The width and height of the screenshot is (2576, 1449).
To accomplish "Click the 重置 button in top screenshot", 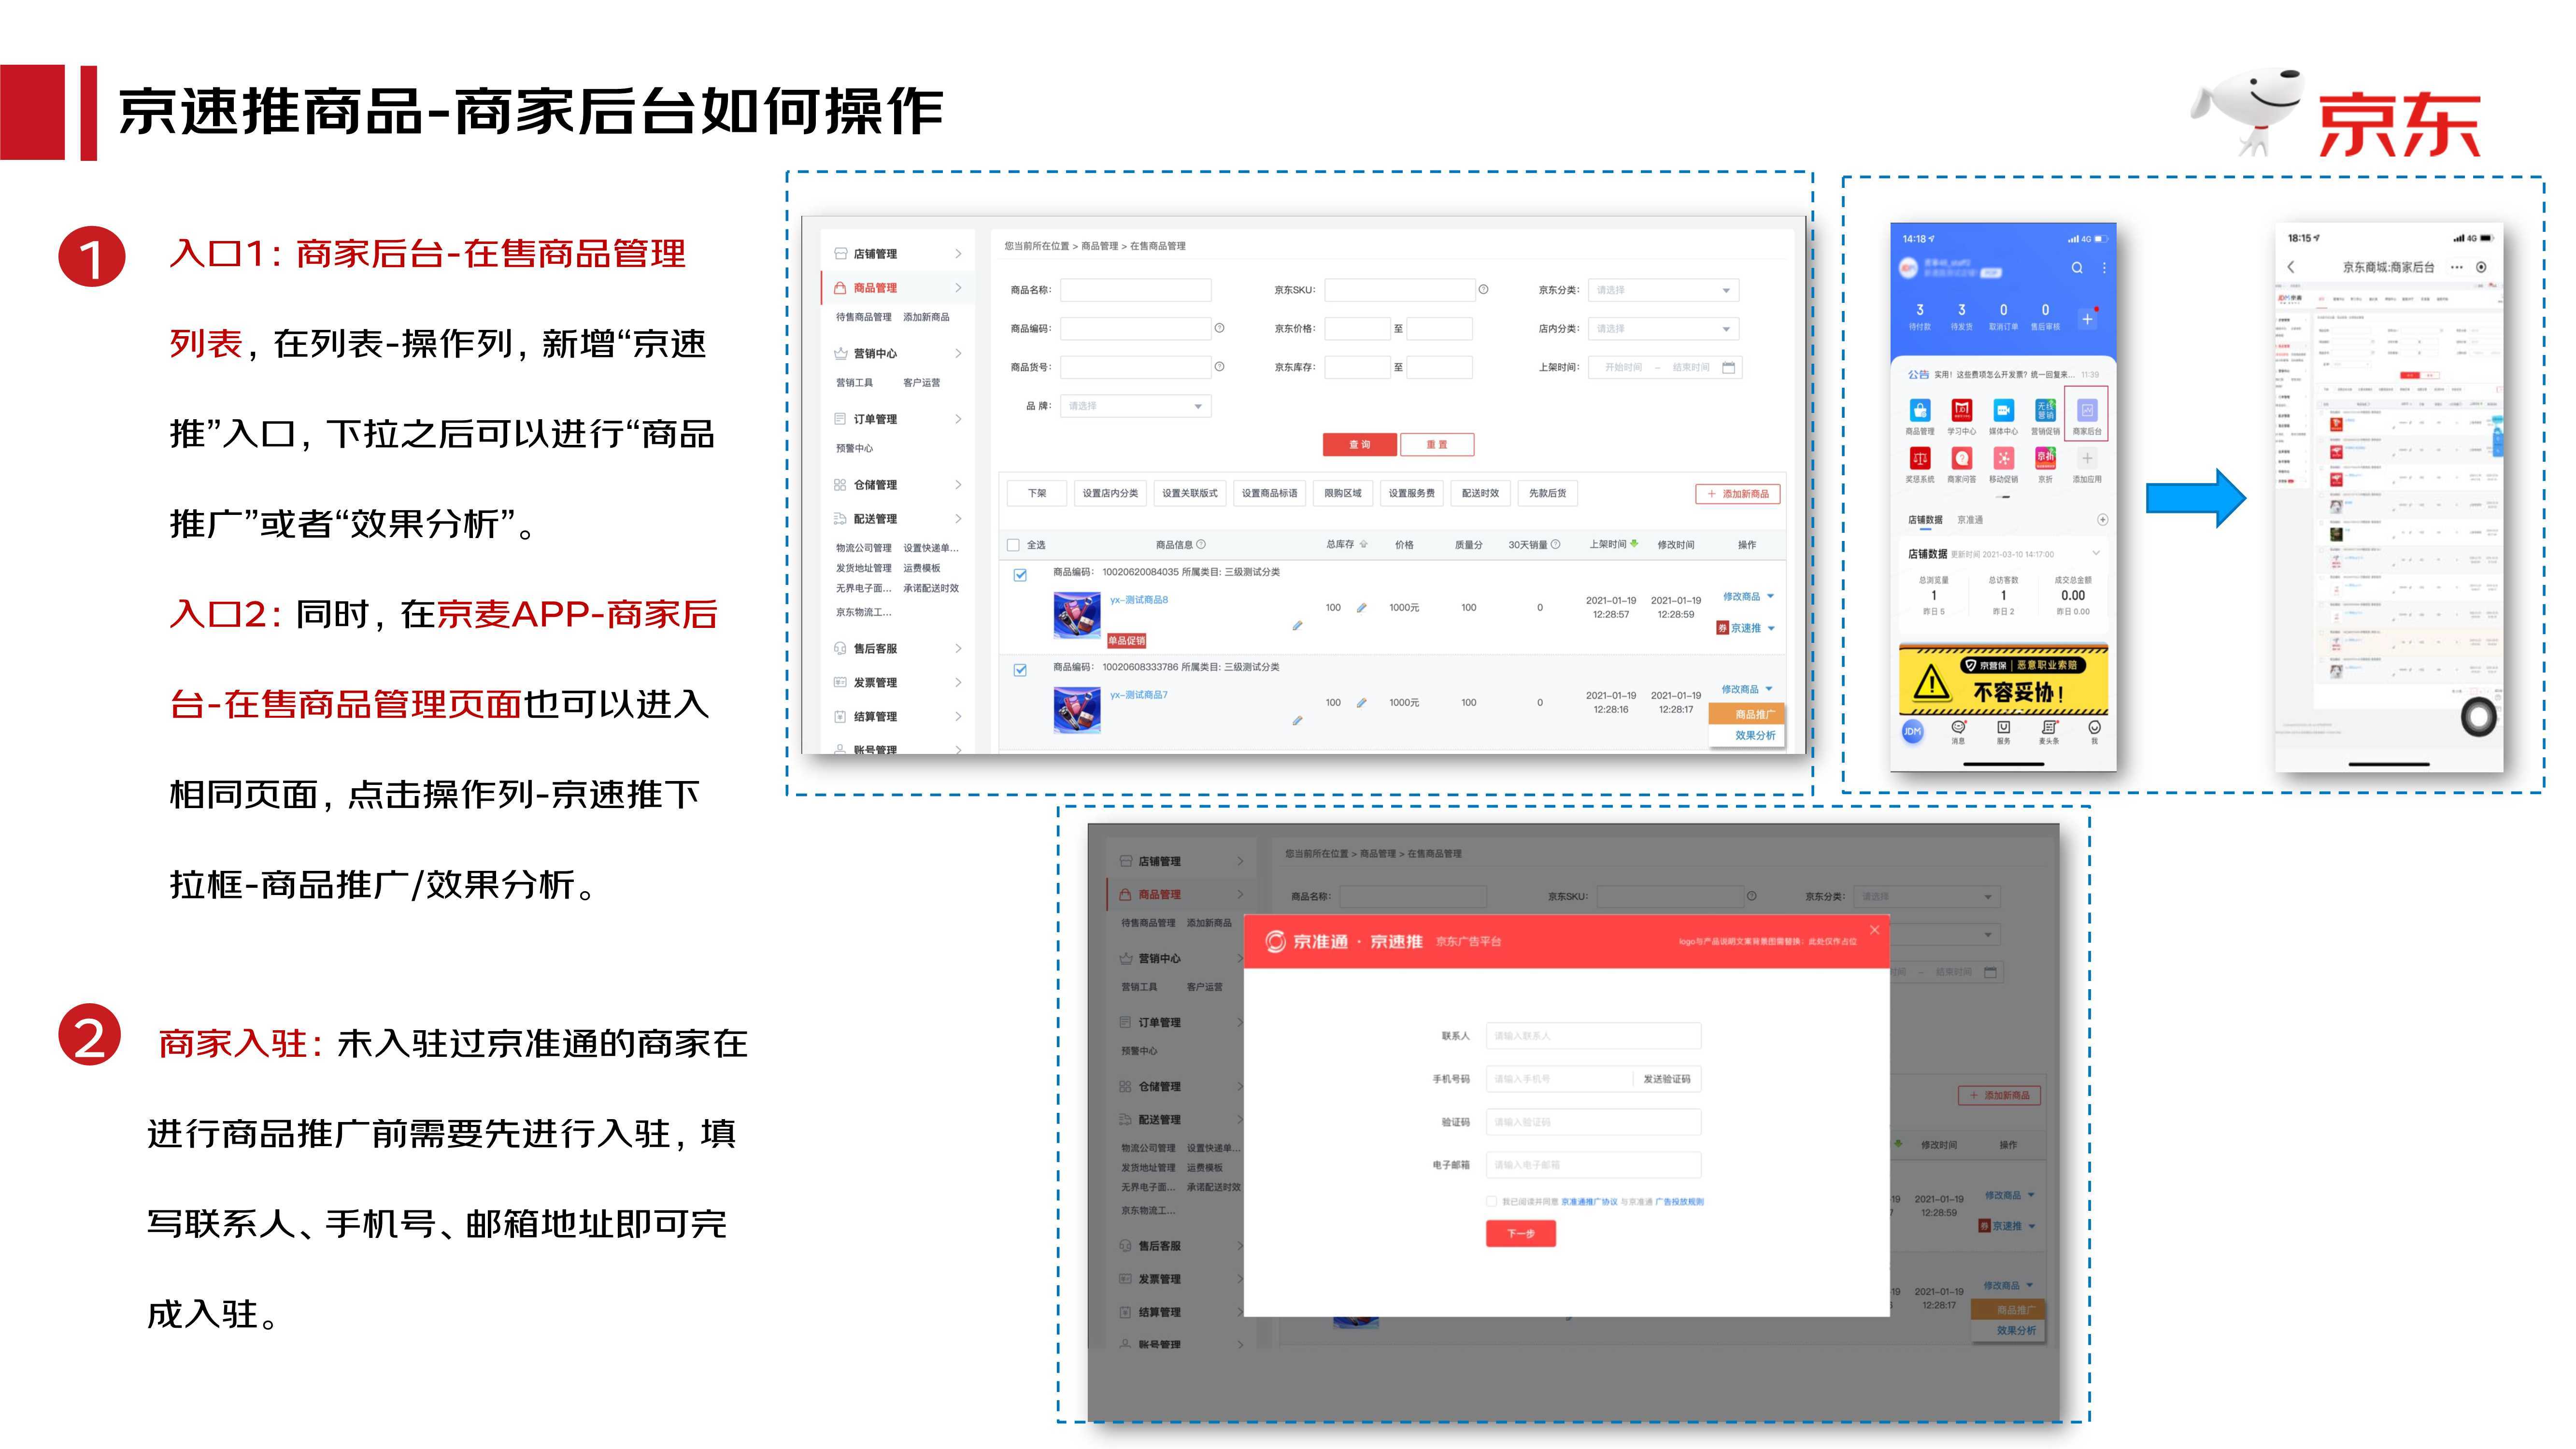I will point(1437,445).
